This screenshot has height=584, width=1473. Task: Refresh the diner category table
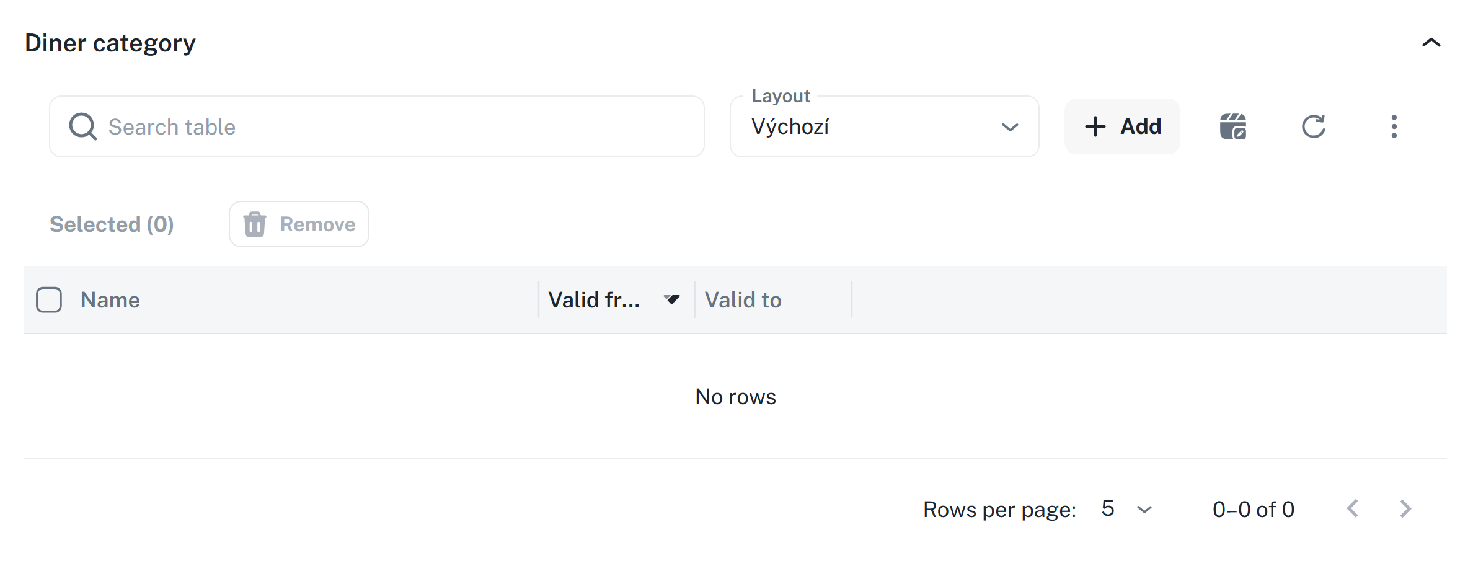[x=1313, y=126]
